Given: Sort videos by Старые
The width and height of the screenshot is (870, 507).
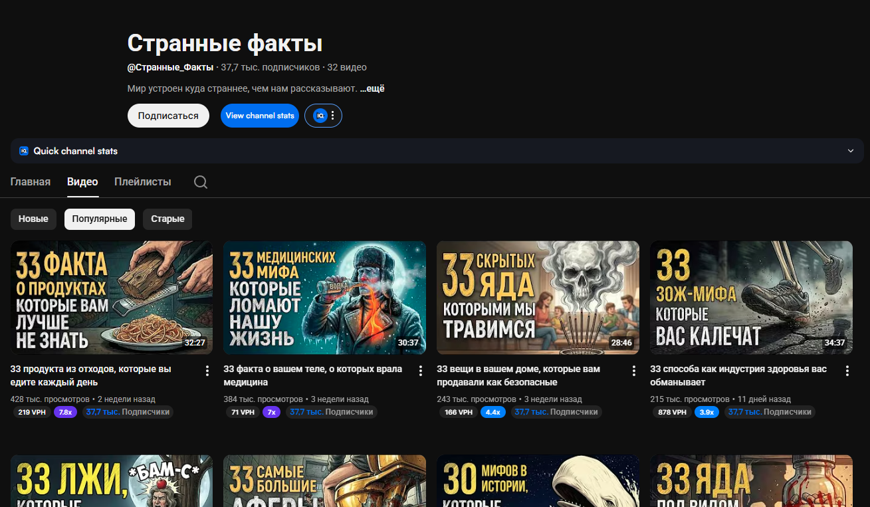Looking at the screenshot, I should point(167,219).
